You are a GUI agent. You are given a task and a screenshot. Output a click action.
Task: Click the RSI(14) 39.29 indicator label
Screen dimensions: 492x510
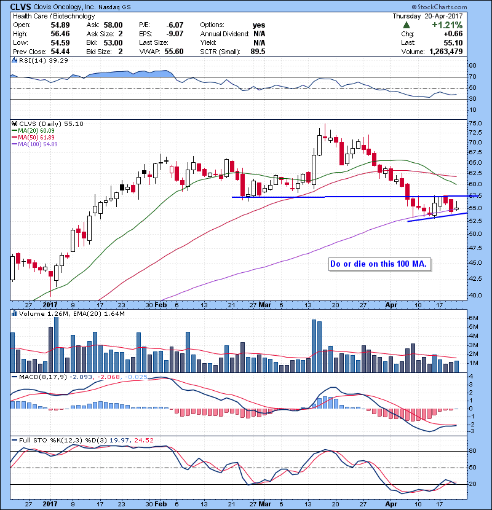click(43, 60)
